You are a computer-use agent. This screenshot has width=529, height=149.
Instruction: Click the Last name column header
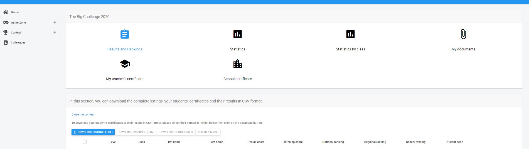216,142
